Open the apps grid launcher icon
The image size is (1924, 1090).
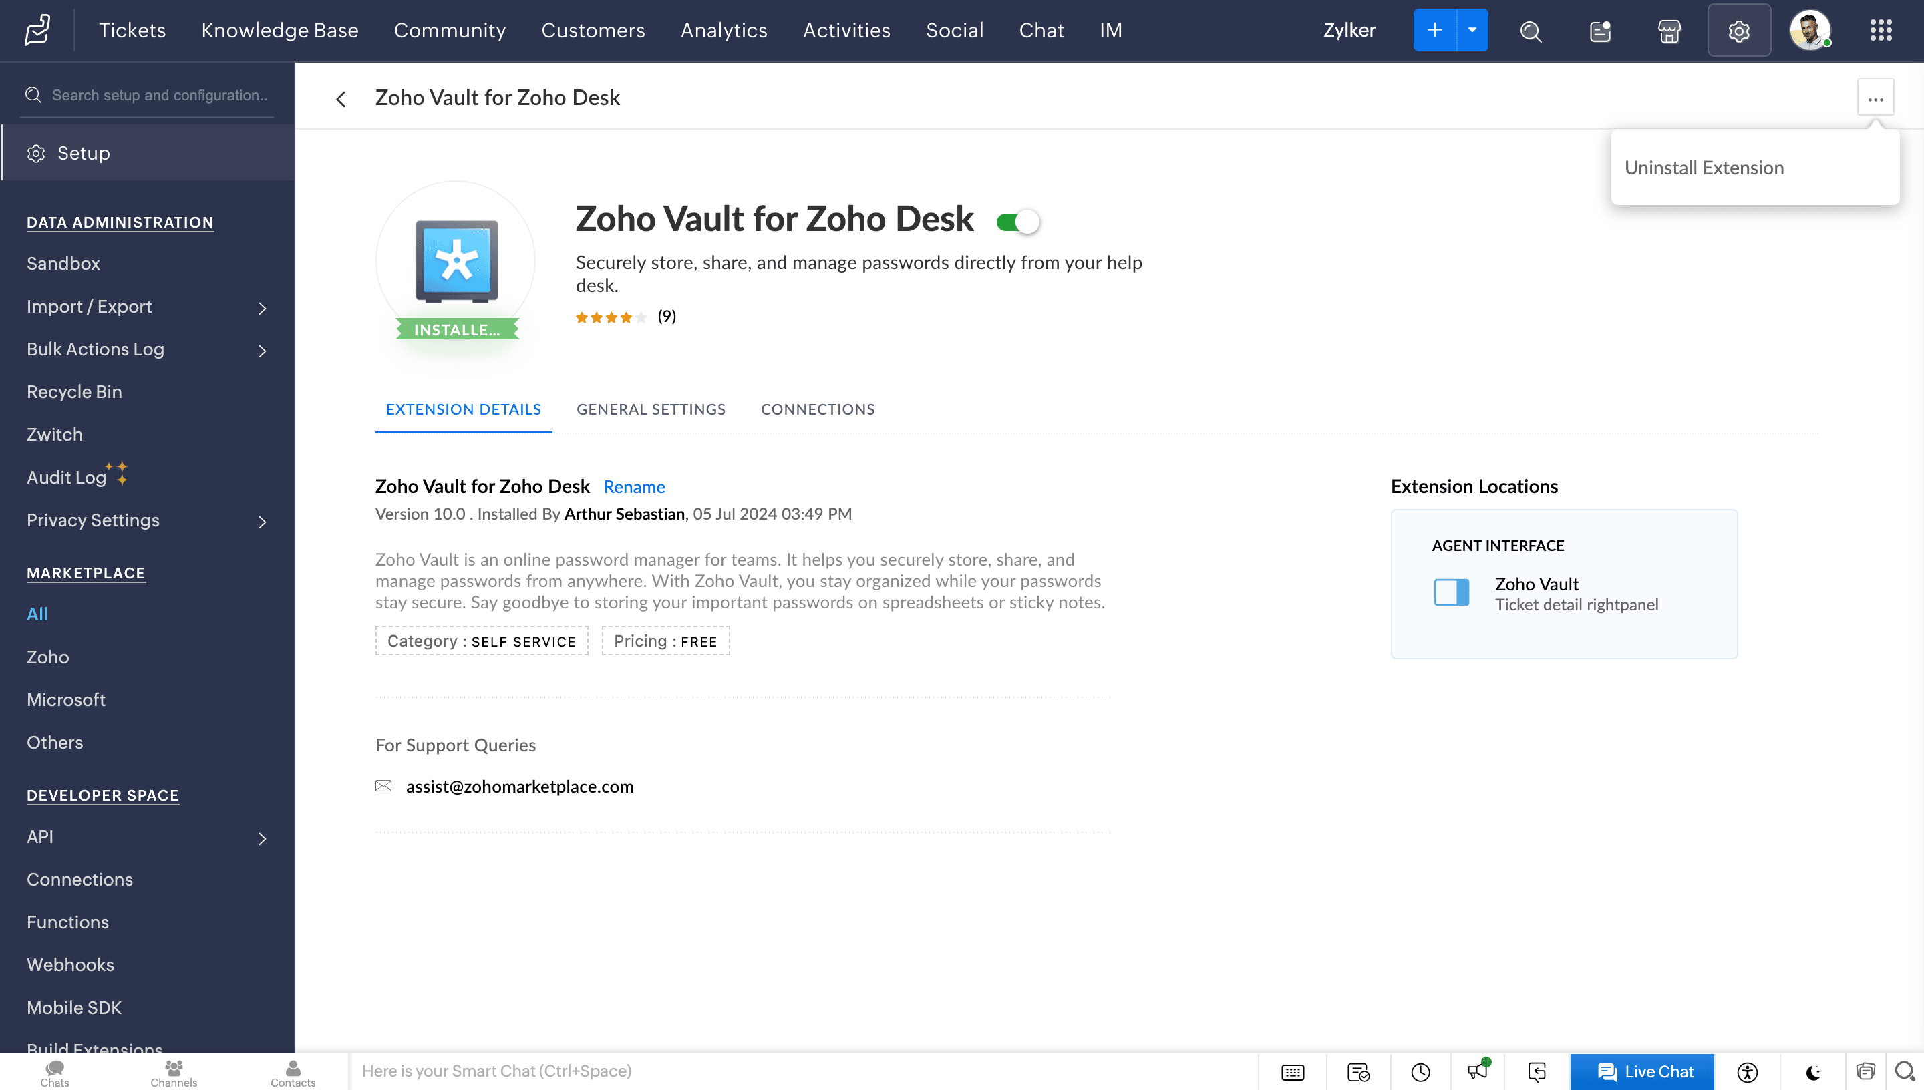1881,31
